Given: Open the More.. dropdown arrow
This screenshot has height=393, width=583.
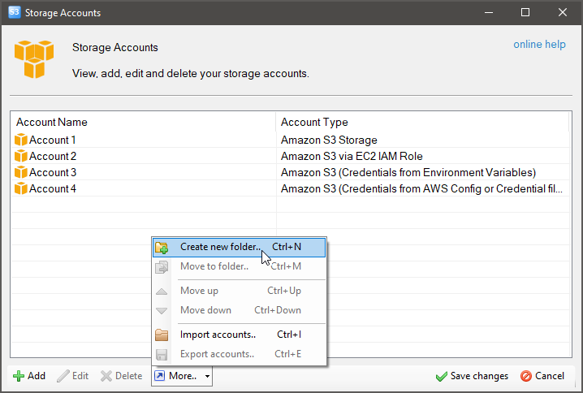Looking at the screenshot, I should pyautogui.click(x=208, y=376).
